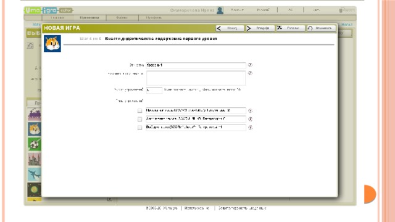This screenshot has width=395, height=222.
Task: Click the level name input field
Action: point(196,65)
